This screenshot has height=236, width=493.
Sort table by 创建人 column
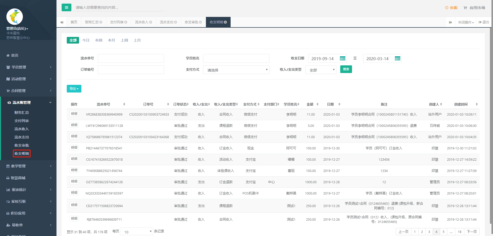tap(441, 104)
